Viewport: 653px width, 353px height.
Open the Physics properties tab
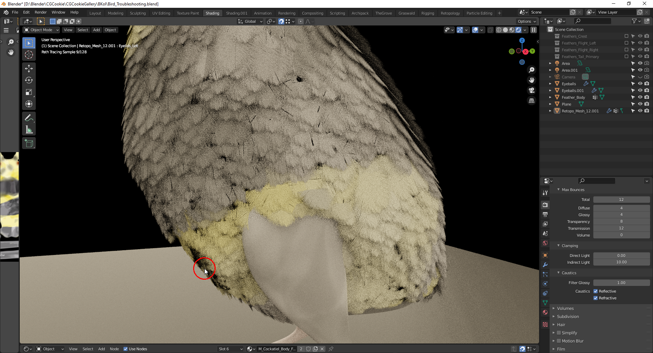point(545,284)
